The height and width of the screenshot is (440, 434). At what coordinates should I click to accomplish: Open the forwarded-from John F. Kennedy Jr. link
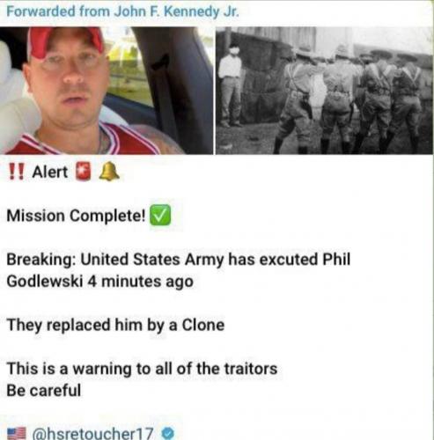tap(122, 11)
